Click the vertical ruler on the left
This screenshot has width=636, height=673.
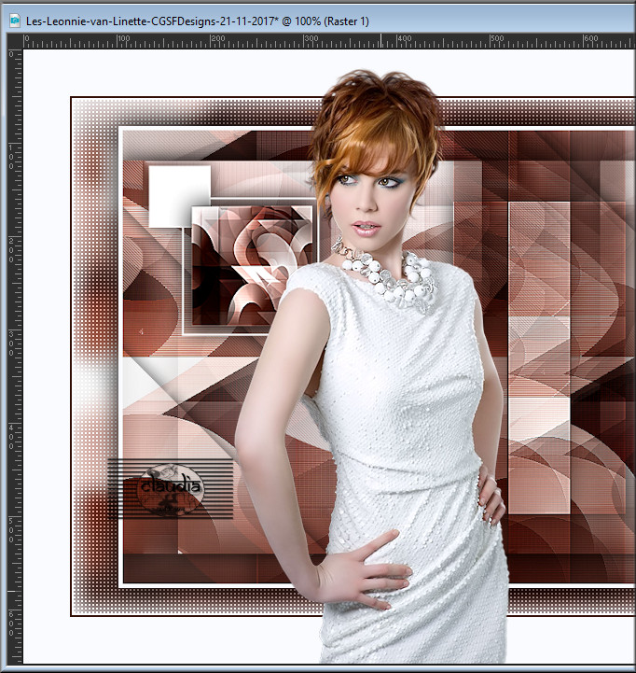point(15,357)
